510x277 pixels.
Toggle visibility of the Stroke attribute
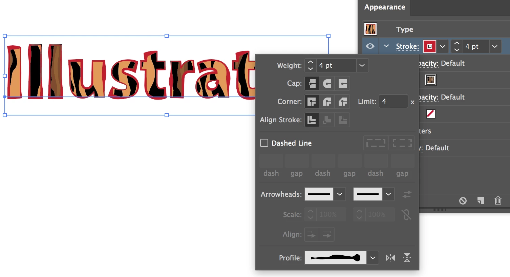(x=370, y=46)
